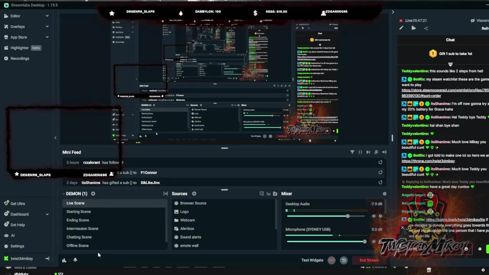Open App Store in the sidebar
This screenshot has width=489, height=275.
(x=19, y=37)
